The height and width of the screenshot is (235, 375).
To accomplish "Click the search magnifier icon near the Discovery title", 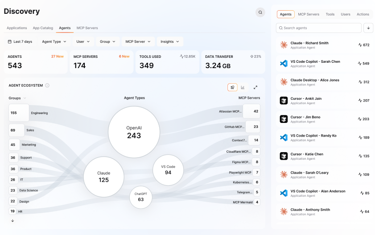I will point(260,12).
